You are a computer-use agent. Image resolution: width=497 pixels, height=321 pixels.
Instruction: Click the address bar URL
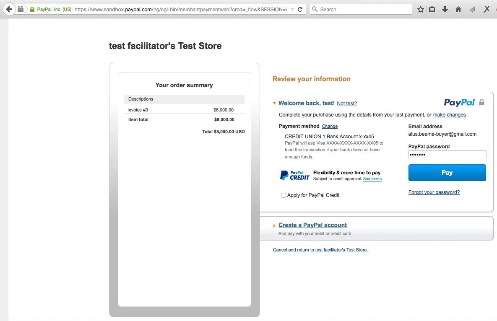(x=181, y=10)
